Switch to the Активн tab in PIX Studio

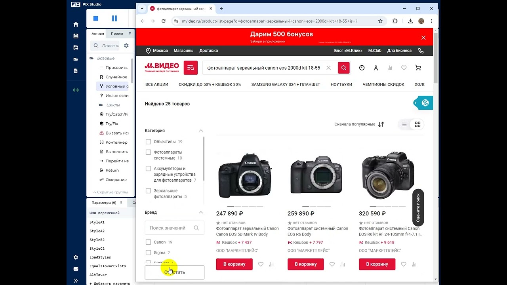point(98,34)
